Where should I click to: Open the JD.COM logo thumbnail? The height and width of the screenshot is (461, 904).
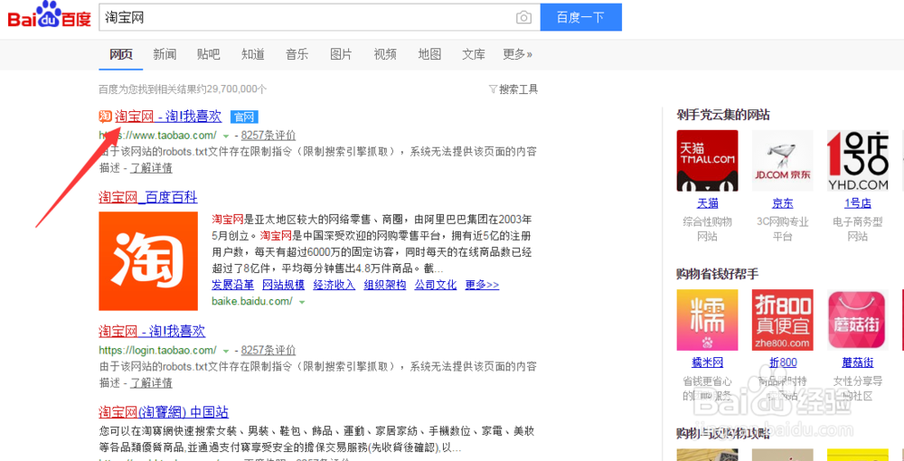[782, 161]
